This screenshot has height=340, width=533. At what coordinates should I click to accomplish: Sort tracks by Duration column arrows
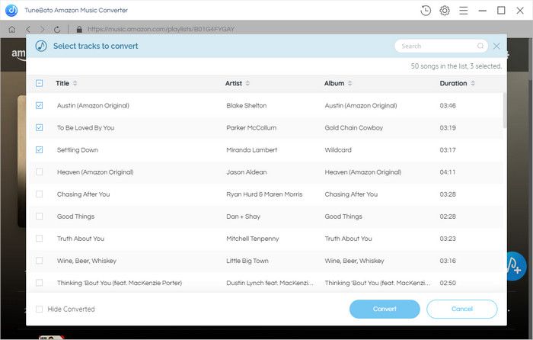(473, 83)
